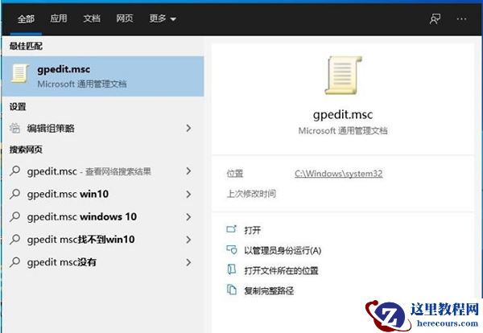
Task: Click search icon beside gpedit.msc 查看网络搜索结果
Action: coord(14,171)
